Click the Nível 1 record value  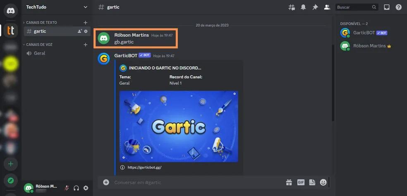(x=175, y=84)
